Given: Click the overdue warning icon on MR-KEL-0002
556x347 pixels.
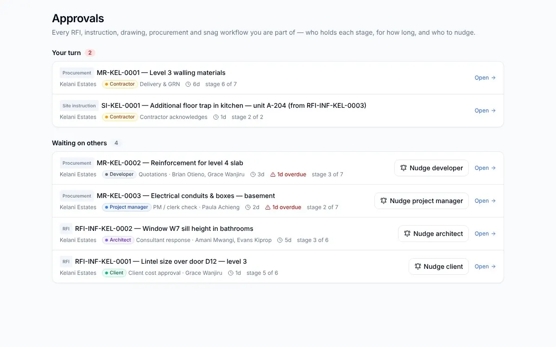Looking at the screenshot, I should click(x=273, y=174).
